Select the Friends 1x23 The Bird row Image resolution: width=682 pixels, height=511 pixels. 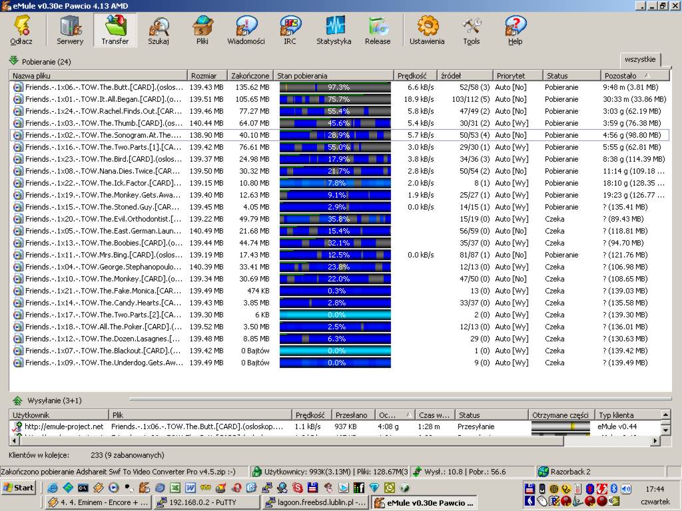(x=339, y=159)
